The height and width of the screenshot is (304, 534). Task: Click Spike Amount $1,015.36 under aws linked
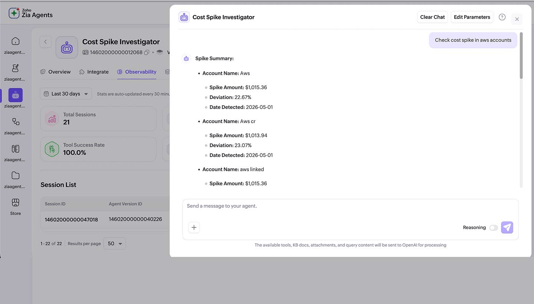tap(238, 184)
